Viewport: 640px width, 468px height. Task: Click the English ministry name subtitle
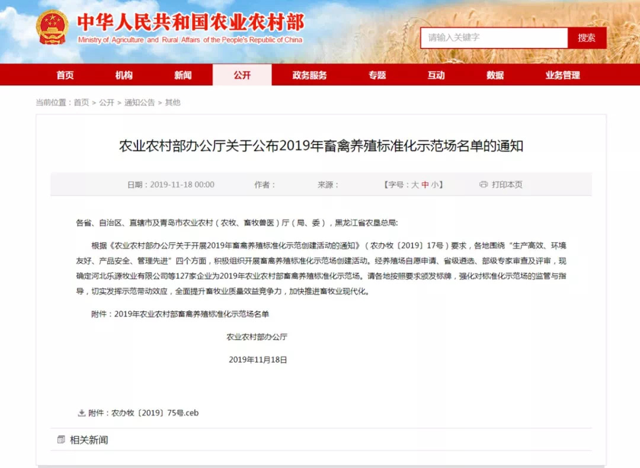(190, 40)
